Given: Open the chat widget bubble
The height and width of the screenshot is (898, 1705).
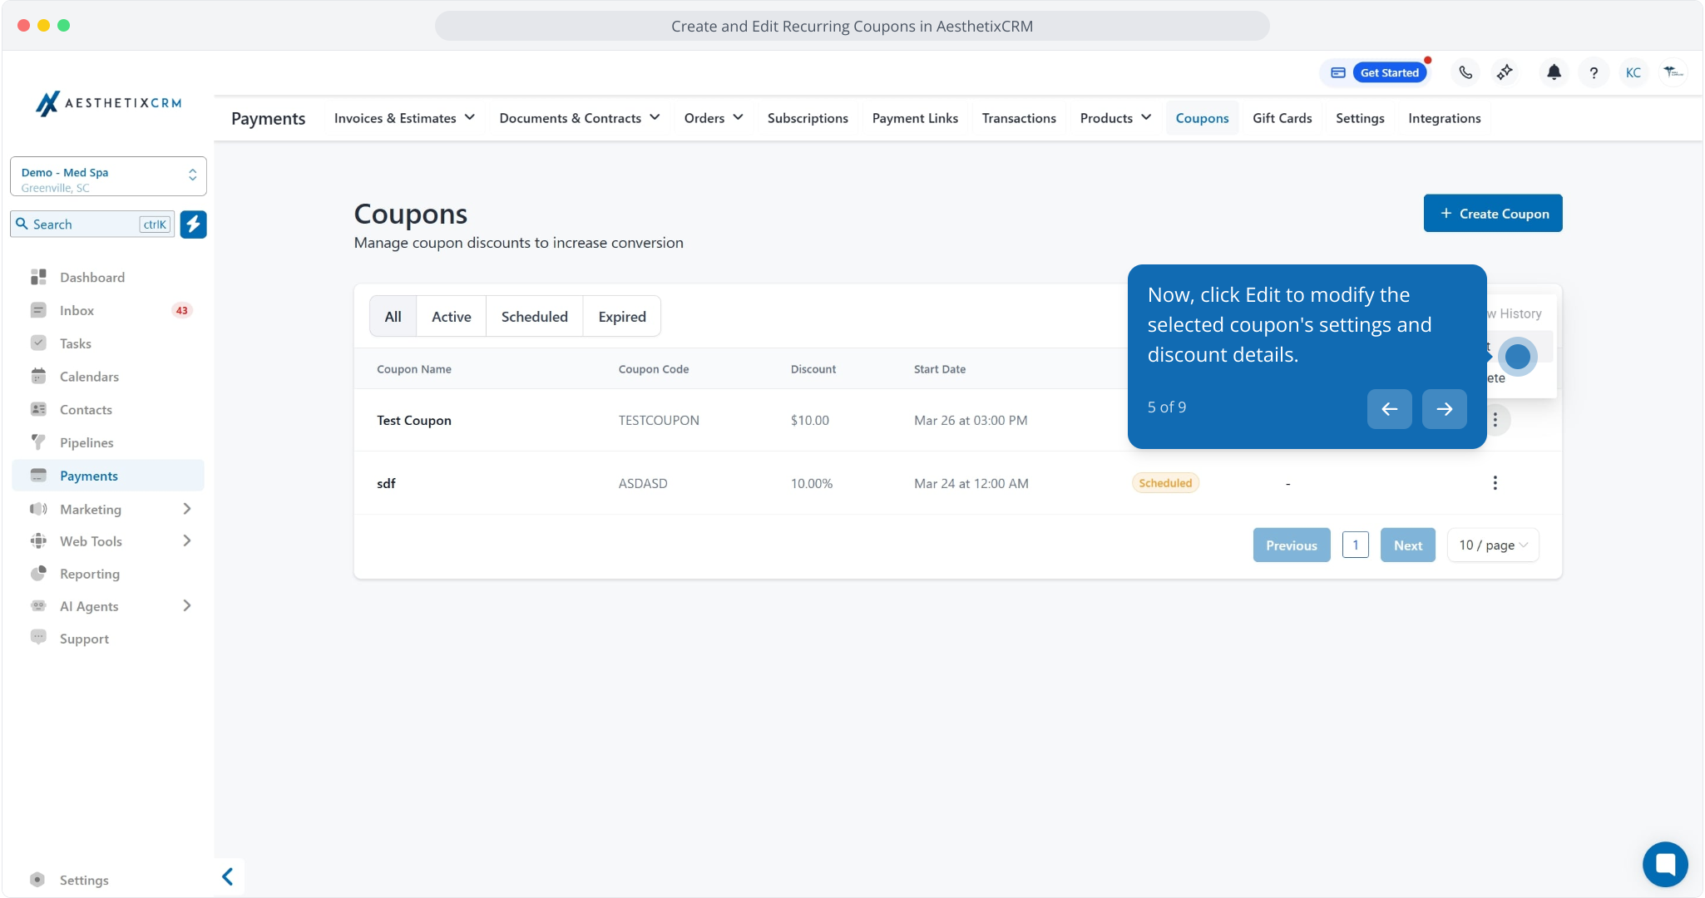Looking at the screenshot, I should 1664,864.
